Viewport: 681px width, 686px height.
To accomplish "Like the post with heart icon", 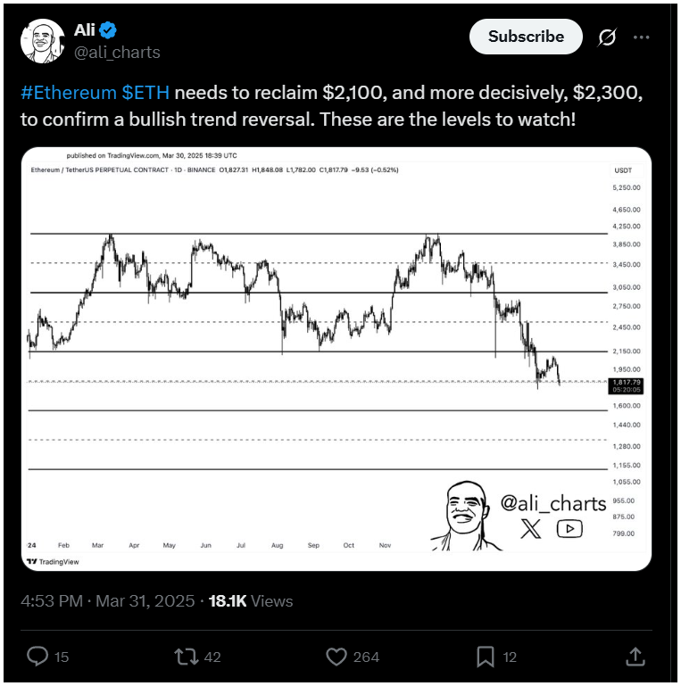I will tap(336, 657).
